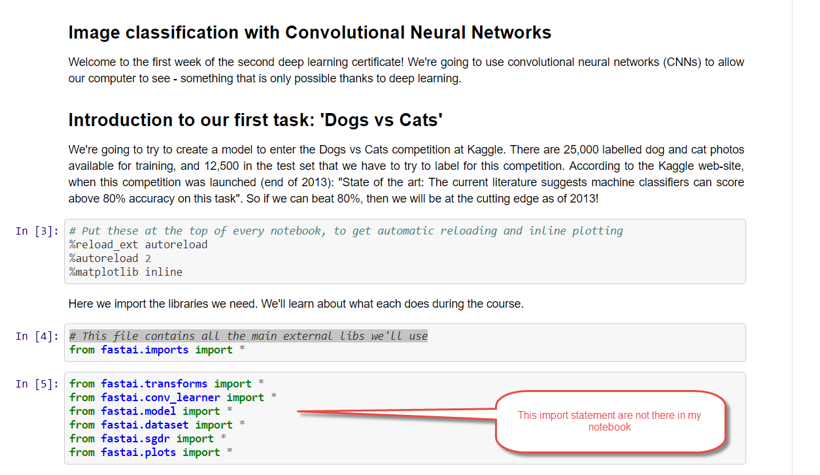Select the In [3] cell prompt
This screenshot has height=475, width=820.
coord(37,231)
